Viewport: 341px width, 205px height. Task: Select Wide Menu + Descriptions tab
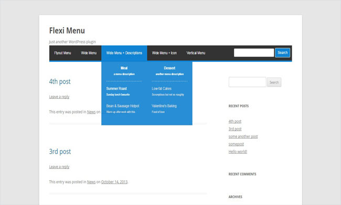click(x=124, y=53)
